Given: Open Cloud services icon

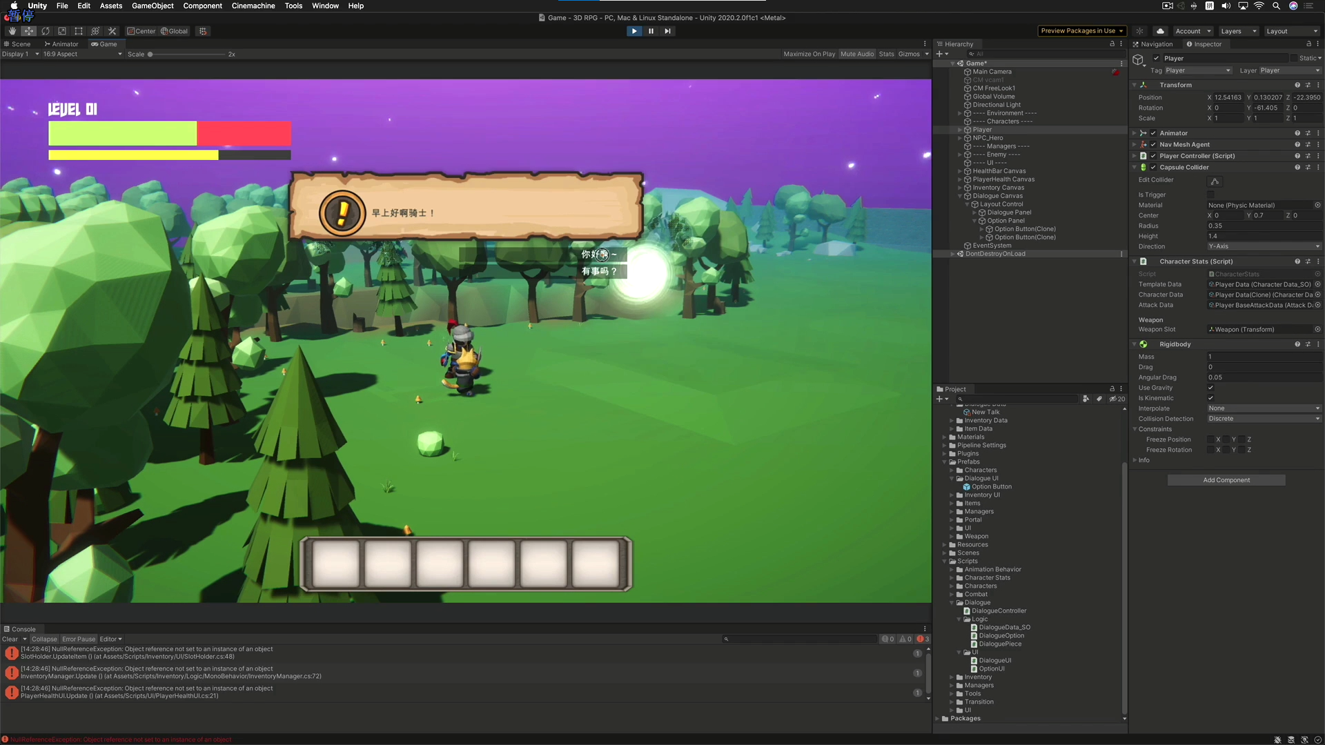Looking at the screenshot, I should (1161, 31).
